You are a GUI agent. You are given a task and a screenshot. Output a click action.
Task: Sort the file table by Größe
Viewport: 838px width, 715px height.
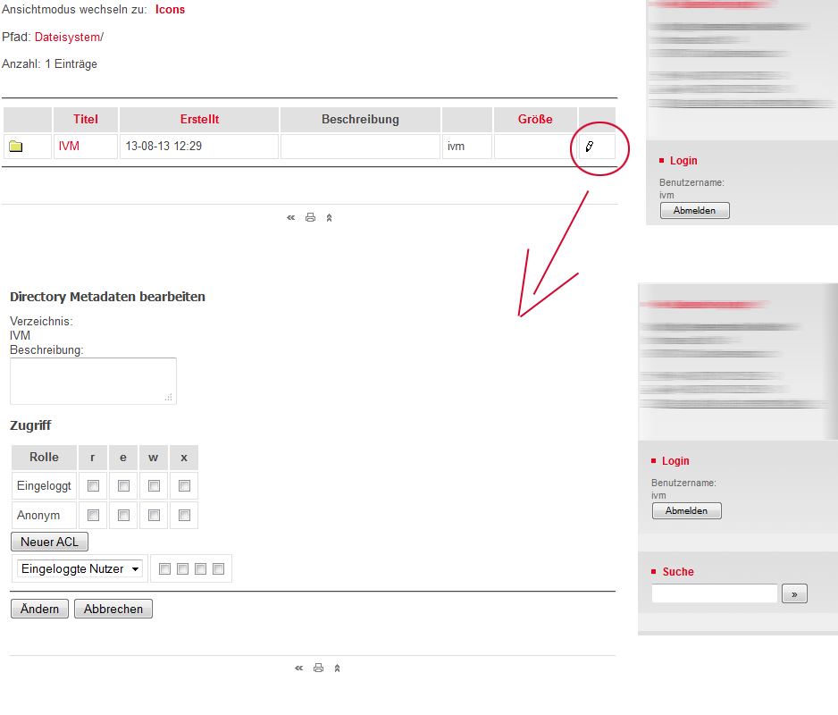[x=535, y=119]
